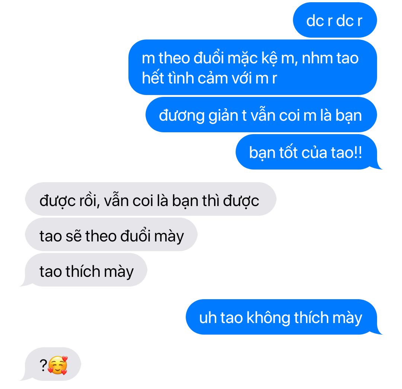The image size is (402, 389).
Task: Tap the 'dc r dc r' message bubble
Action: coord(335,20)
